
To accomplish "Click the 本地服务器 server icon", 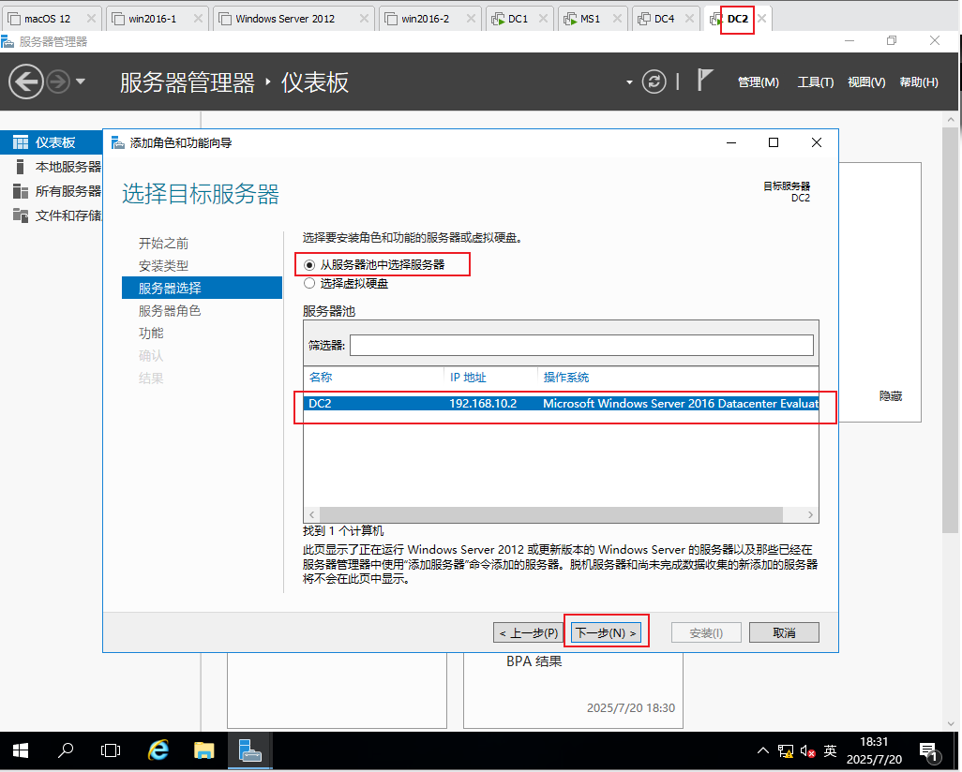I will 21,167.
